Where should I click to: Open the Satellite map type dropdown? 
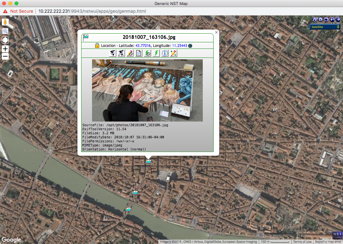point(325,26)
